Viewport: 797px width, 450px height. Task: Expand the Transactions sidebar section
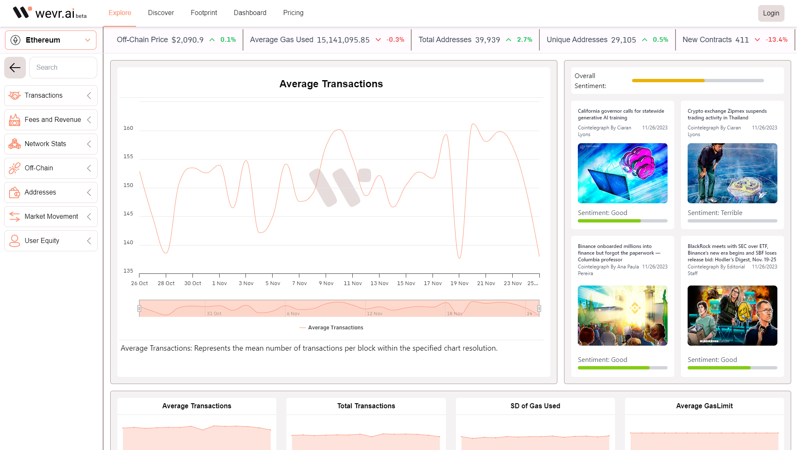89,95
